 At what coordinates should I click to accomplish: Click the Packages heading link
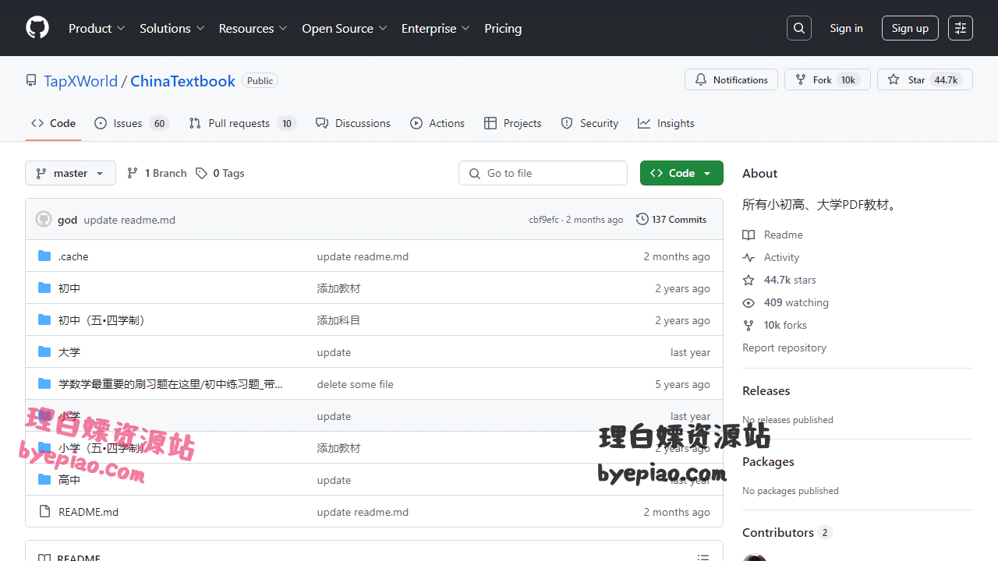(x=768, y=462)
